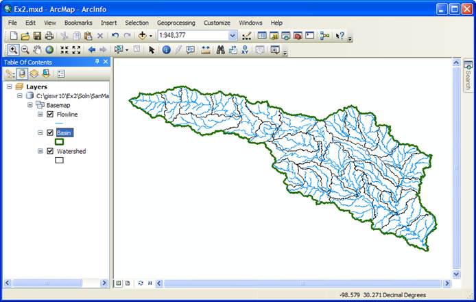Open the Search window toolbar icon
The height and width of the screenshot is (302, 476).
pyautogui.click(x=285, y=36)
